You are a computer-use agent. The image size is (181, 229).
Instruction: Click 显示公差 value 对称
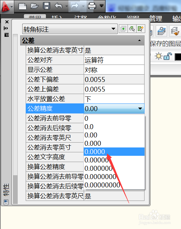[x=114, y=70]
